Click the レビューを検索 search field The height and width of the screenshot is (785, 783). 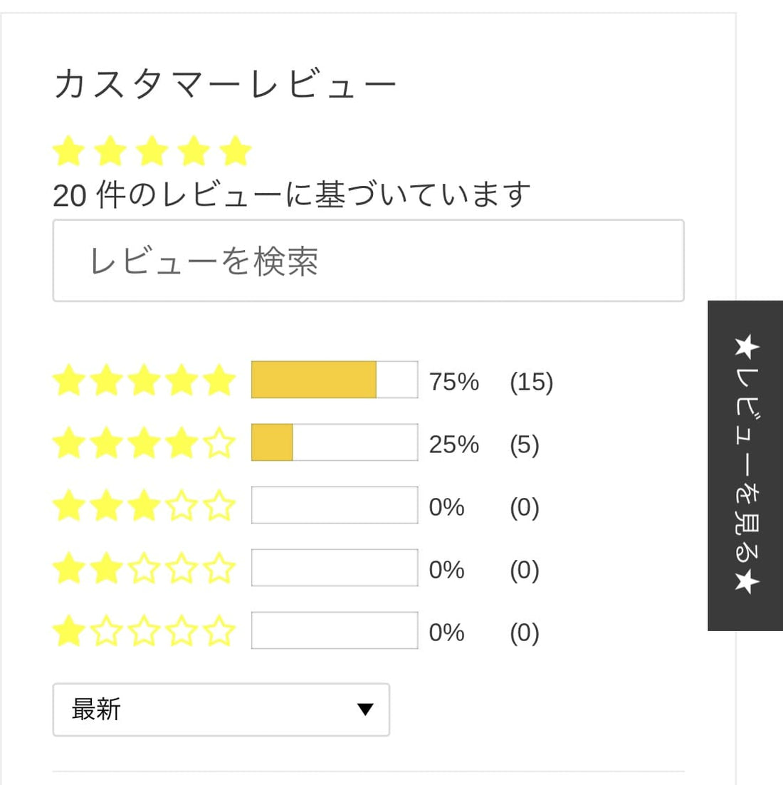pyautogui.click(x=368, y=261)
